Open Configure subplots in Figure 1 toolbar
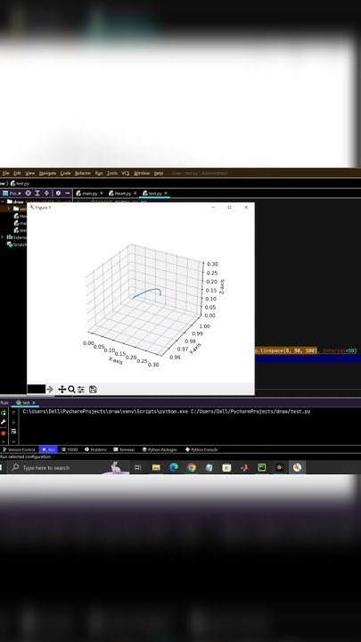Screen dimensions: 361x642 (81, 390)
